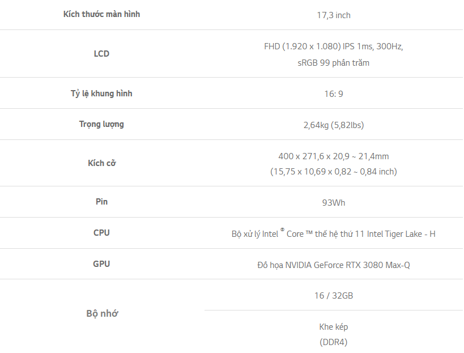Select the Intel Tiger Lake - H text
The height and width of the screenshot is (353, 464).
(401, 234)
